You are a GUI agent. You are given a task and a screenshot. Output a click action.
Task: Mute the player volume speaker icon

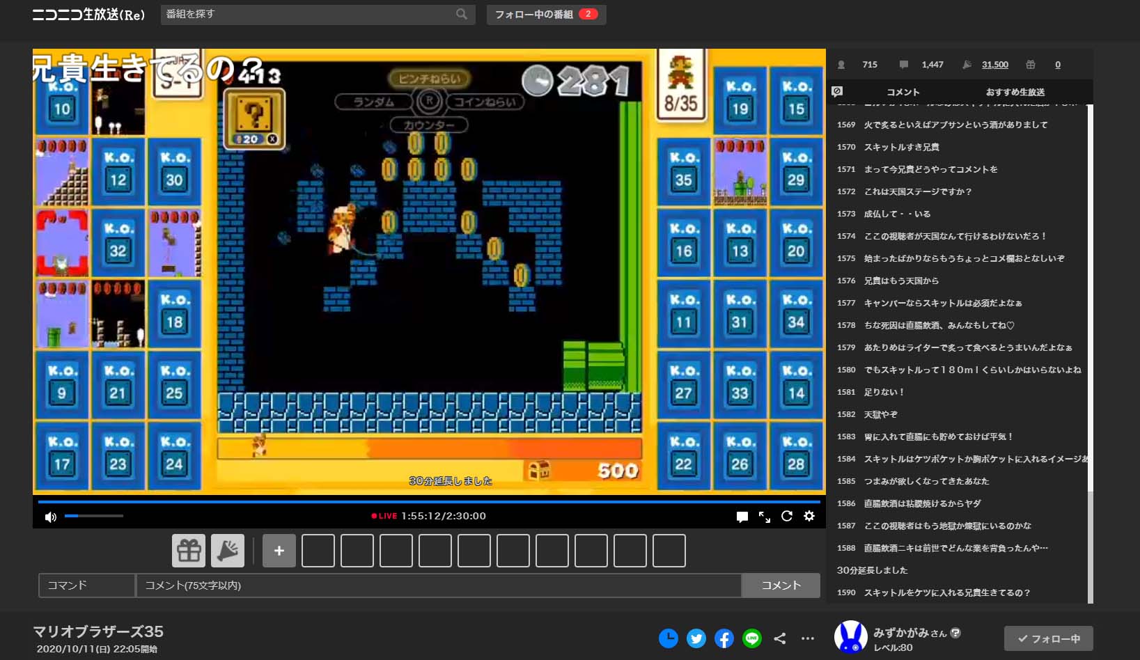click(x=51, y=517)
